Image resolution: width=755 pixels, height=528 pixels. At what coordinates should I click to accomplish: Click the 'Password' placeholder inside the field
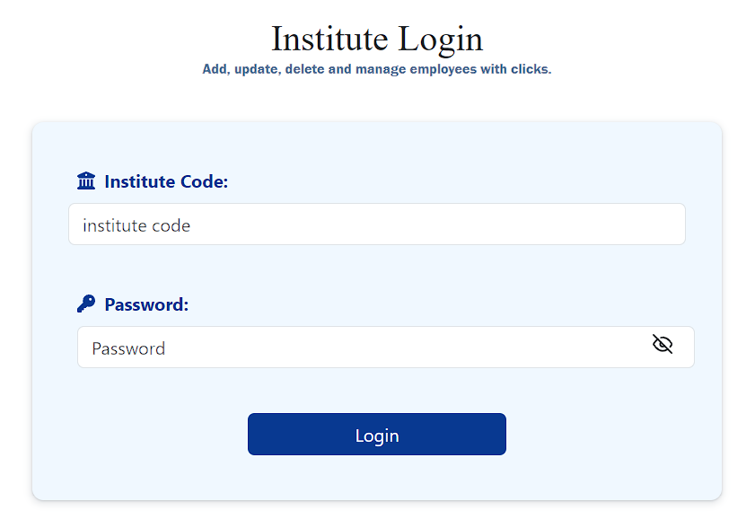point(128,348)
